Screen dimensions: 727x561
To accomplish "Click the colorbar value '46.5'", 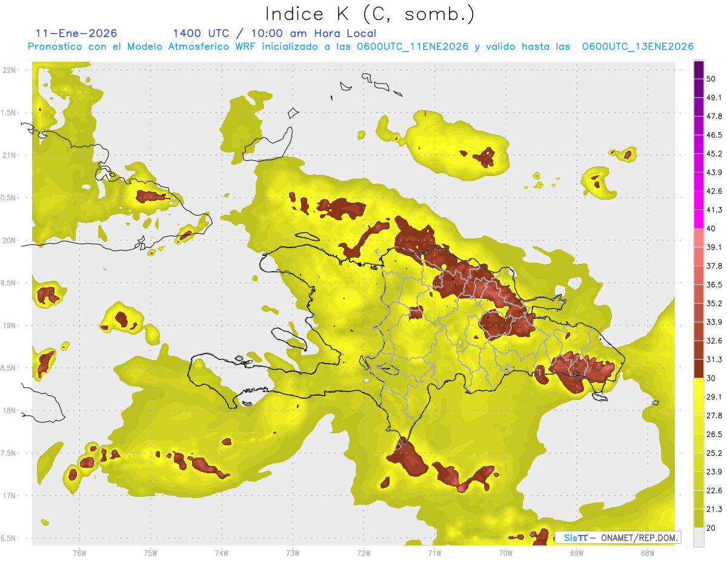I will (714, 135).
